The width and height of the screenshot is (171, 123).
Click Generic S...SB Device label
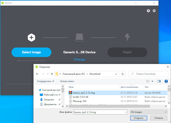click(x=79, y=52)
